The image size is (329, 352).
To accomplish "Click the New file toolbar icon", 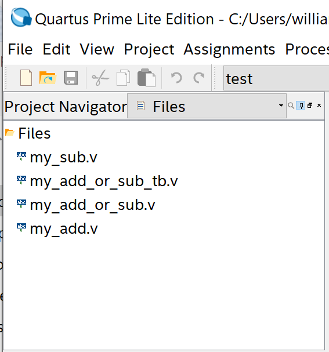I will pyautogui.click(x=26, y=78).
